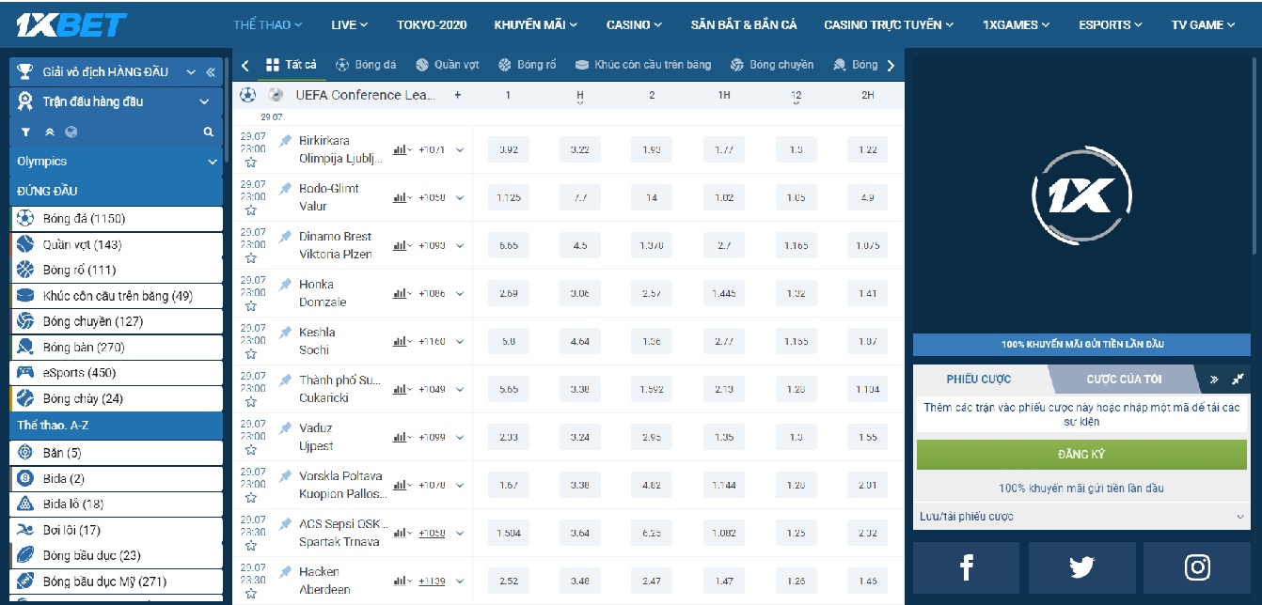
Task: Click the 100% khuyến mãi gửi tiền lần đầu link
Action: [x=1081, y=489]
